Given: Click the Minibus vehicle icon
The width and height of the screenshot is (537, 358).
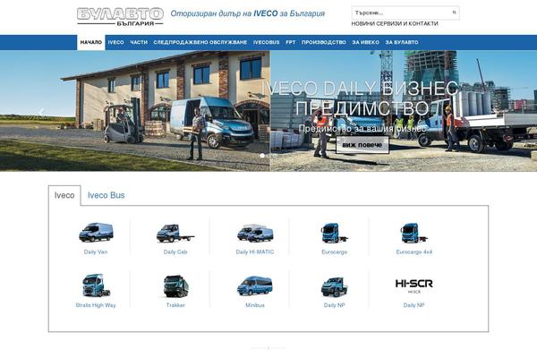Looking at the screenshot, I should pos(255,286).
